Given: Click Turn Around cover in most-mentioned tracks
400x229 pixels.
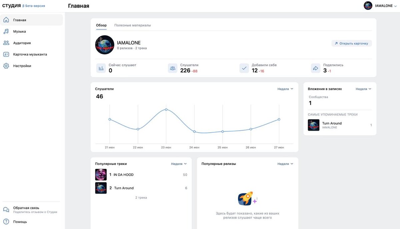Looking at the screenshot, I should click(314, 125).
